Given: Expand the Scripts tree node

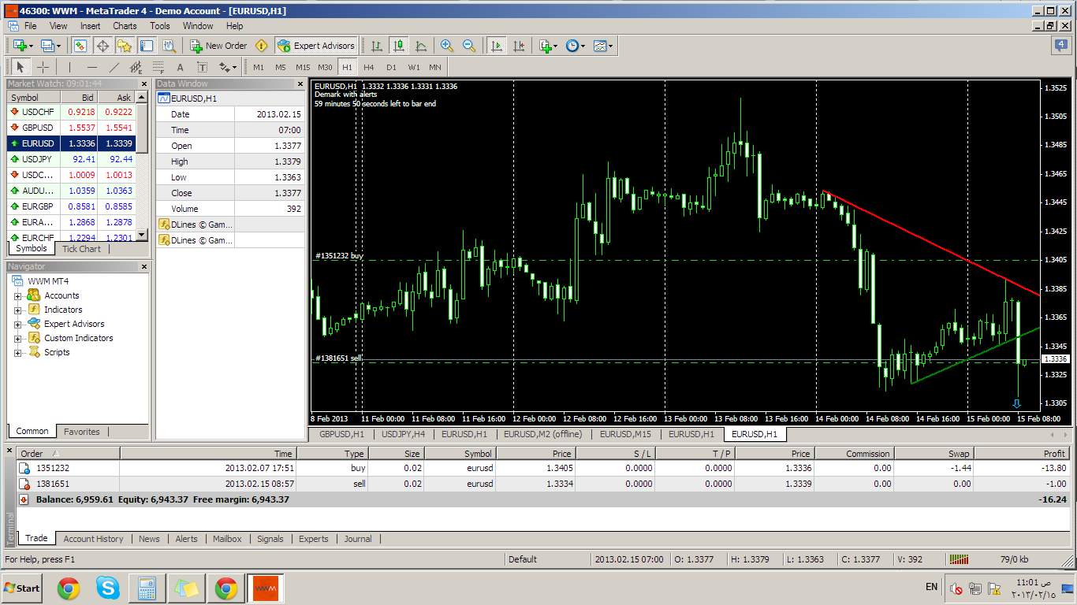Looking at the screenshot, I should (18, 353).
